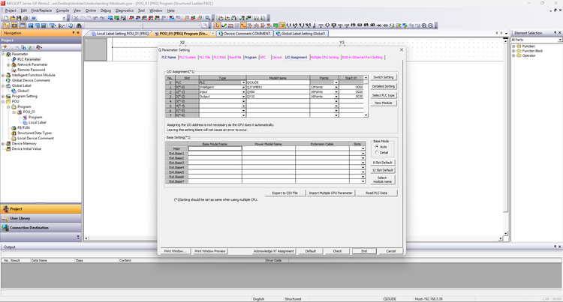Click the Operator folder icon
The height and width of the screenshot is (302, 563).
click(518, 55)
